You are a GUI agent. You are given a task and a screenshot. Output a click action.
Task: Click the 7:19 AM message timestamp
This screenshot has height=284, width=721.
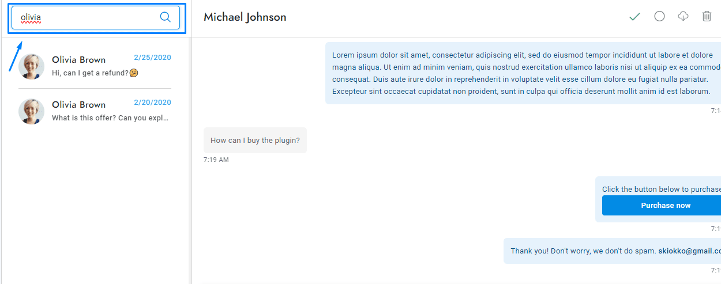point(216,160)
